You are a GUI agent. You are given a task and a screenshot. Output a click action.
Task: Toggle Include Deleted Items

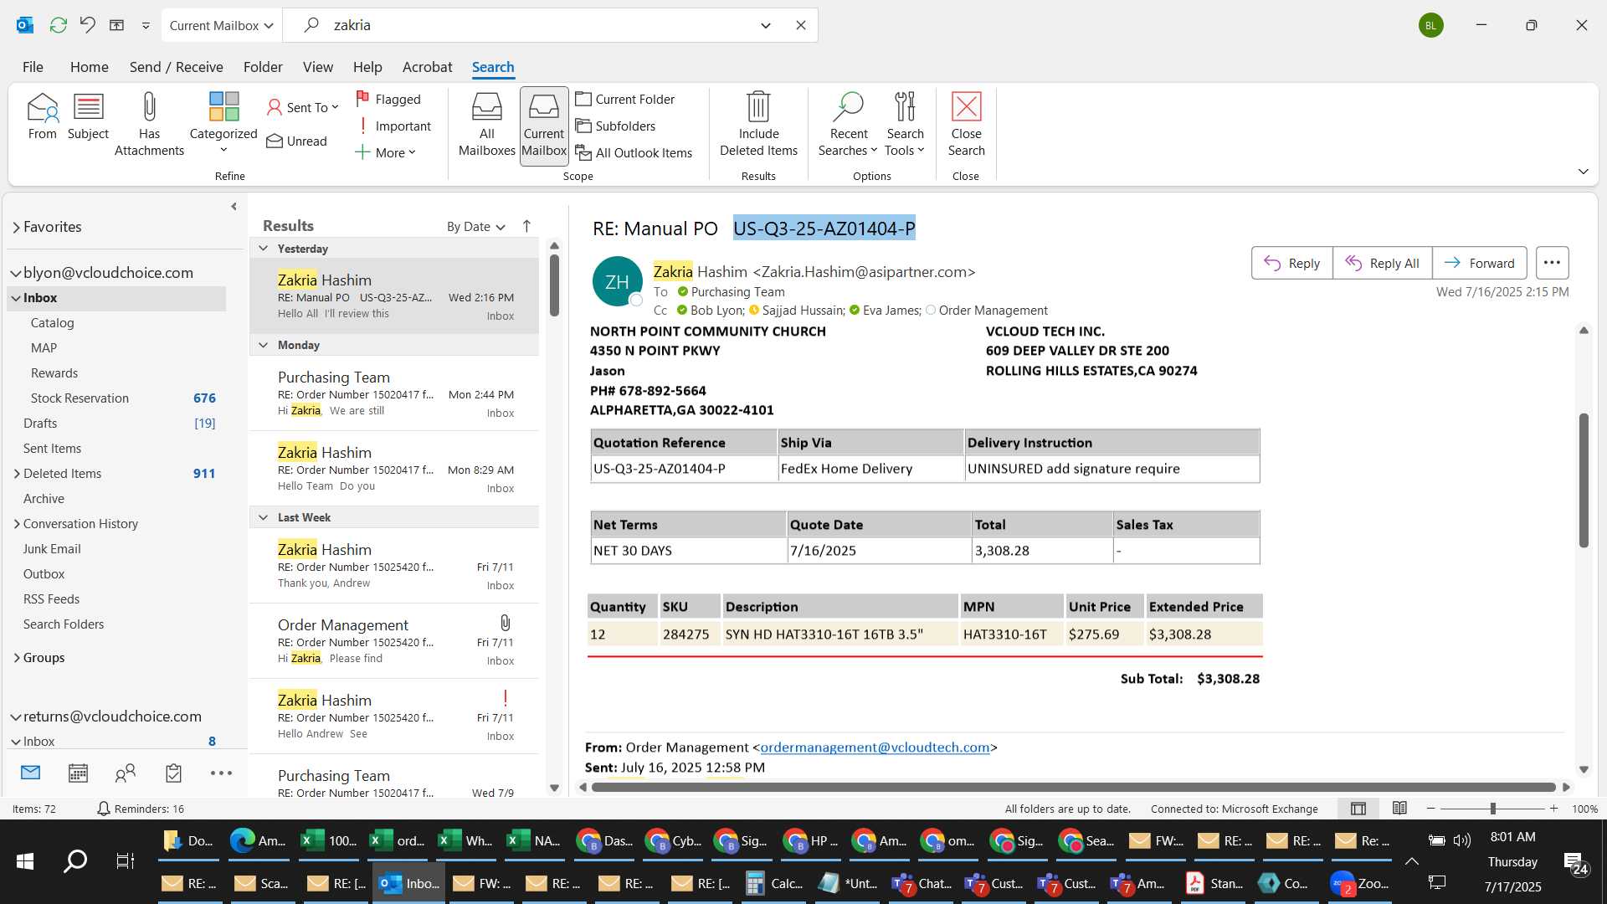[758, 125]
